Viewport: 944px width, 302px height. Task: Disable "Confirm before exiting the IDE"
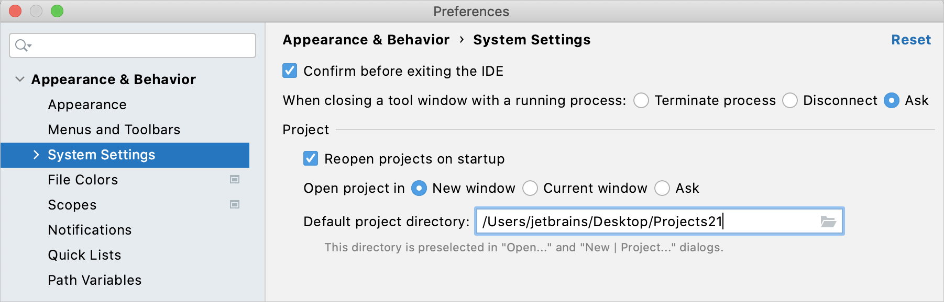pos(289,71)
